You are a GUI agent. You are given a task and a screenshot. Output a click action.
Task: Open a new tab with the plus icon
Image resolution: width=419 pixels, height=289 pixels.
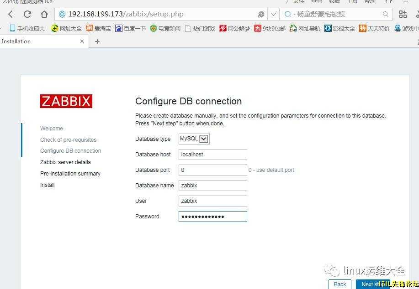[97, 41]
